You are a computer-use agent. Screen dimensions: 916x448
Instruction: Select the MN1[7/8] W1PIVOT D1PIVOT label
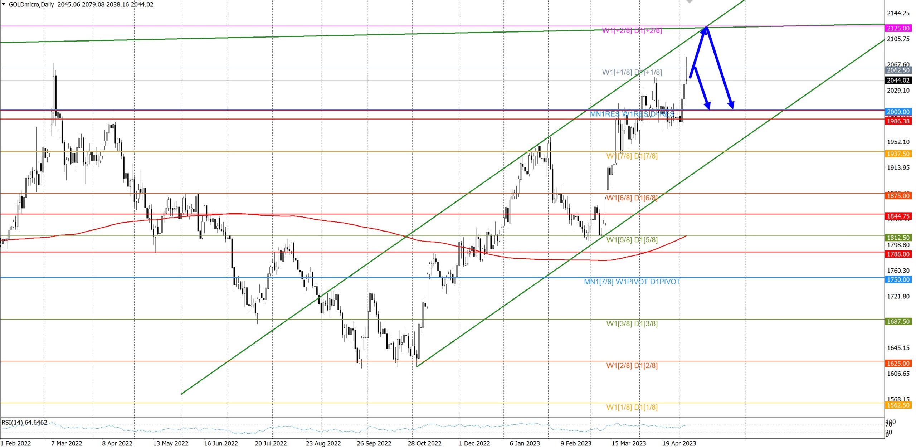(632, 282)
